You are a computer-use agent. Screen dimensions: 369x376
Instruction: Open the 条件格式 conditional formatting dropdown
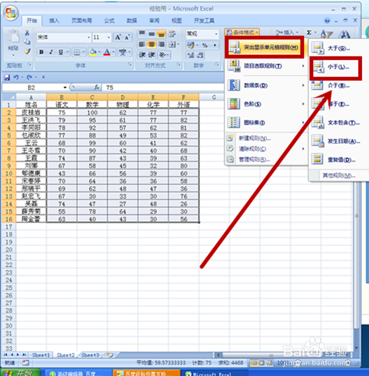[x=242, y=33]
